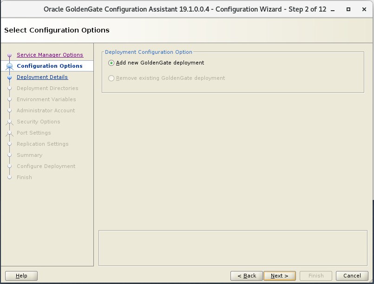Select Add new GoldenGate deployment radio

[x=156, y=63]
